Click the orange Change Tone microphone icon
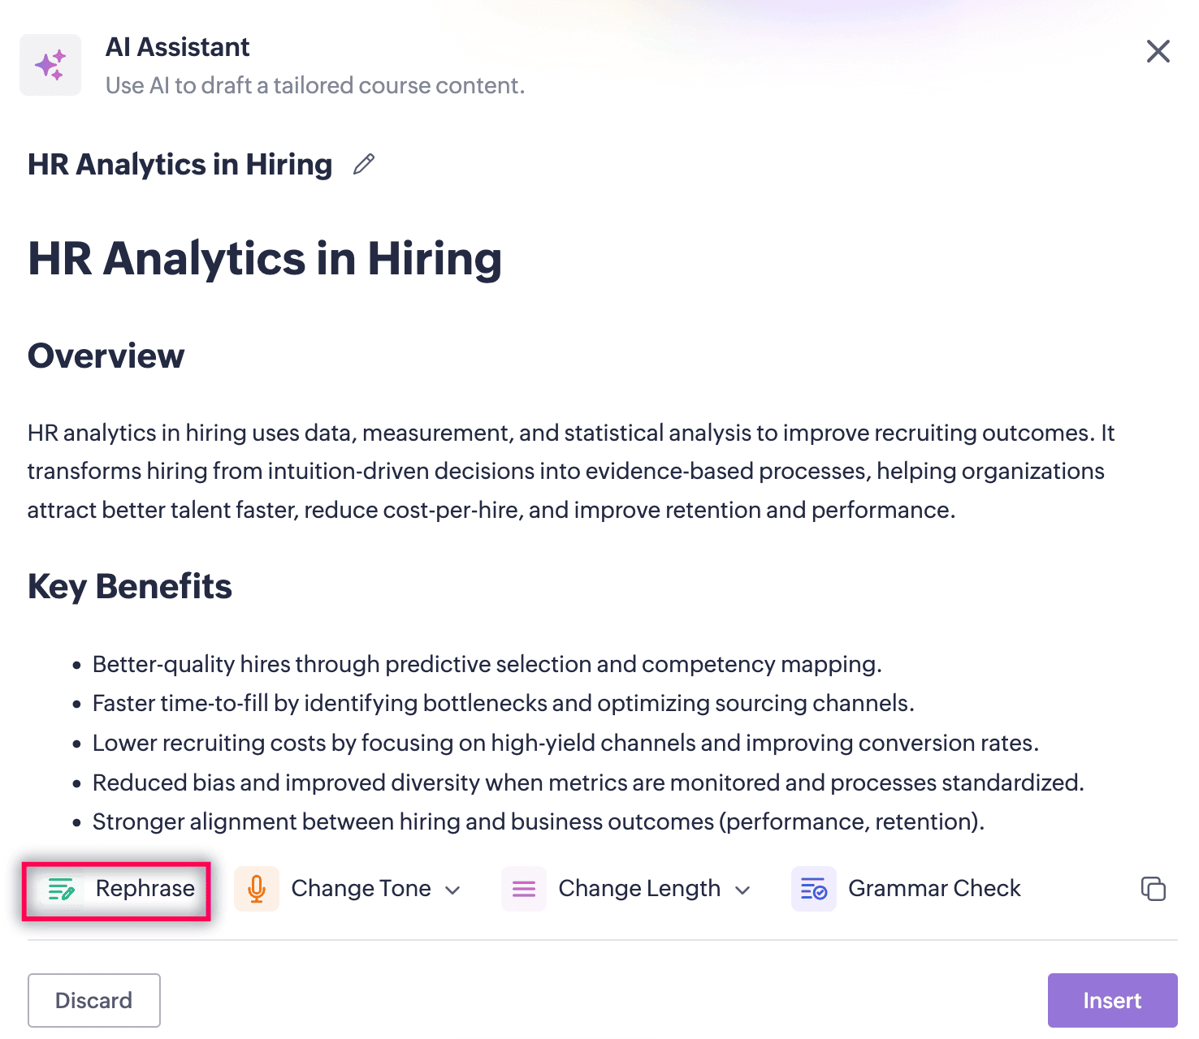The image size is (1199, 1039). pos(257,889)
